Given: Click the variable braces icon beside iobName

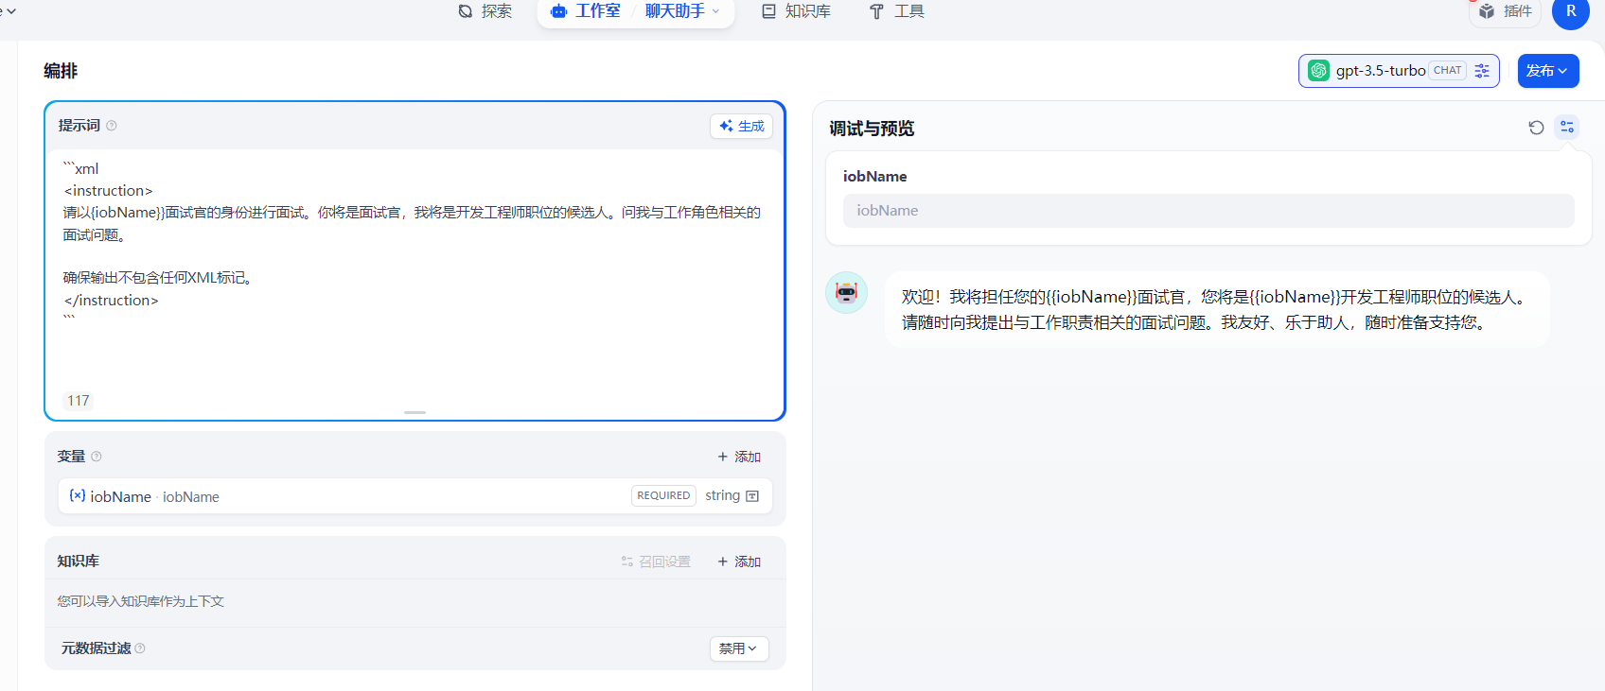Looking at the screenshot, I should (78, 495).
